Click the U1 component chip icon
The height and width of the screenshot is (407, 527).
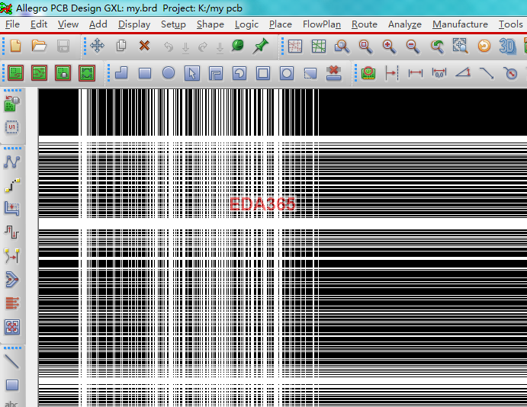point(12,127)
